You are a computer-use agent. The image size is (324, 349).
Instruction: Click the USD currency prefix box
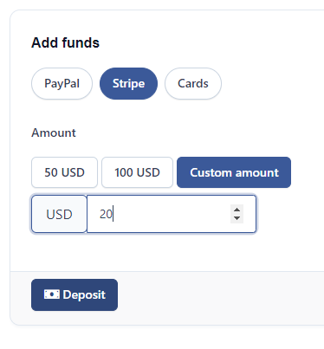pos(59,214)
